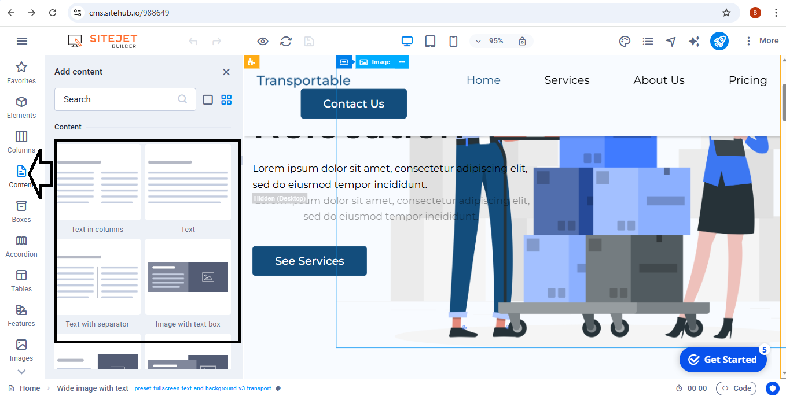Select the Image with text box preset
Image resolution: width=786 pixels, height=396 pixels.
coord(188,283)
